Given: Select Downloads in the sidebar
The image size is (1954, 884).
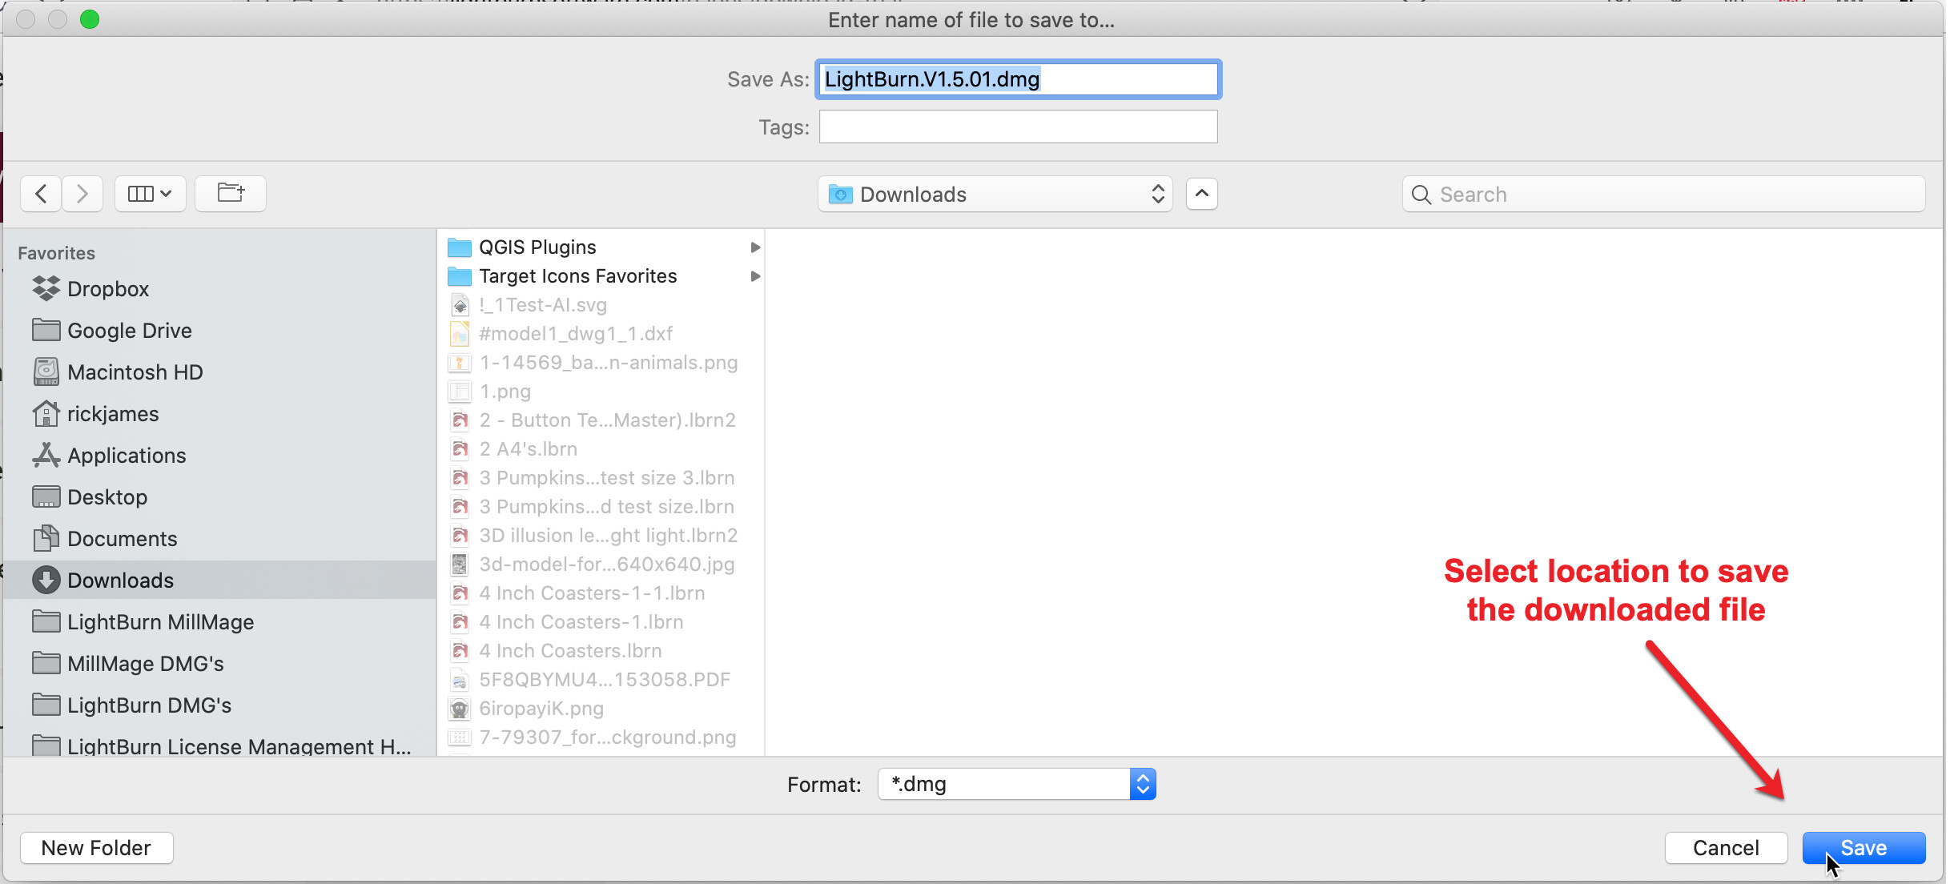Looking at the screenshot, I should 220,581.
